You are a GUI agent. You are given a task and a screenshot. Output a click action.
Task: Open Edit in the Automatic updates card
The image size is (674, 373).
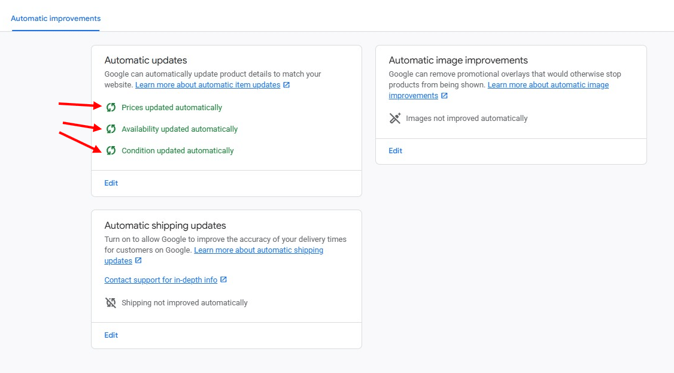click(111, 183)
